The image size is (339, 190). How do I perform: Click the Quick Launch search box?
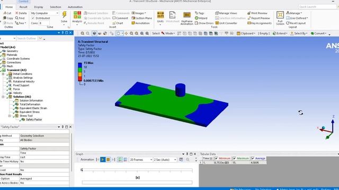pos(317,7)
